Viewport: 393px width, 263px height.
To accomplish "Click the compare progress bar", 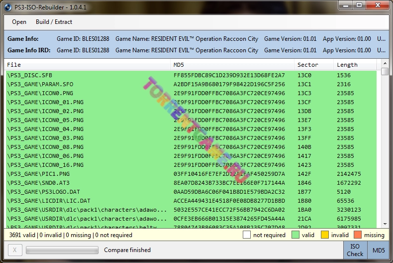I will tap(62, 250).
